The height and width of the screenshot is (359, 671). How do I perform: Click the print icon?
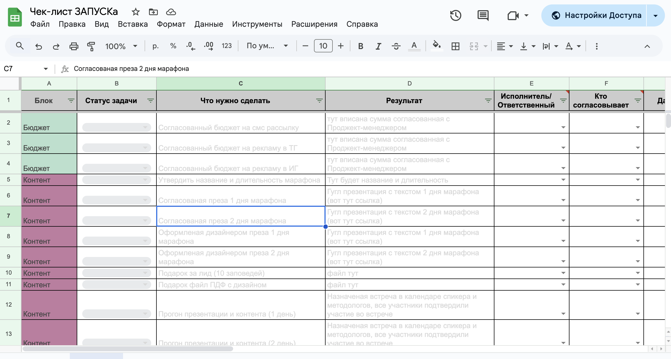74,46
